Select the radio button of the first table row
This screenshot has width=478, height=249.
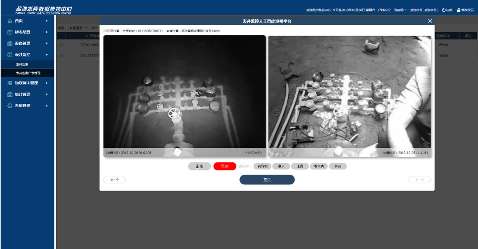61,45
